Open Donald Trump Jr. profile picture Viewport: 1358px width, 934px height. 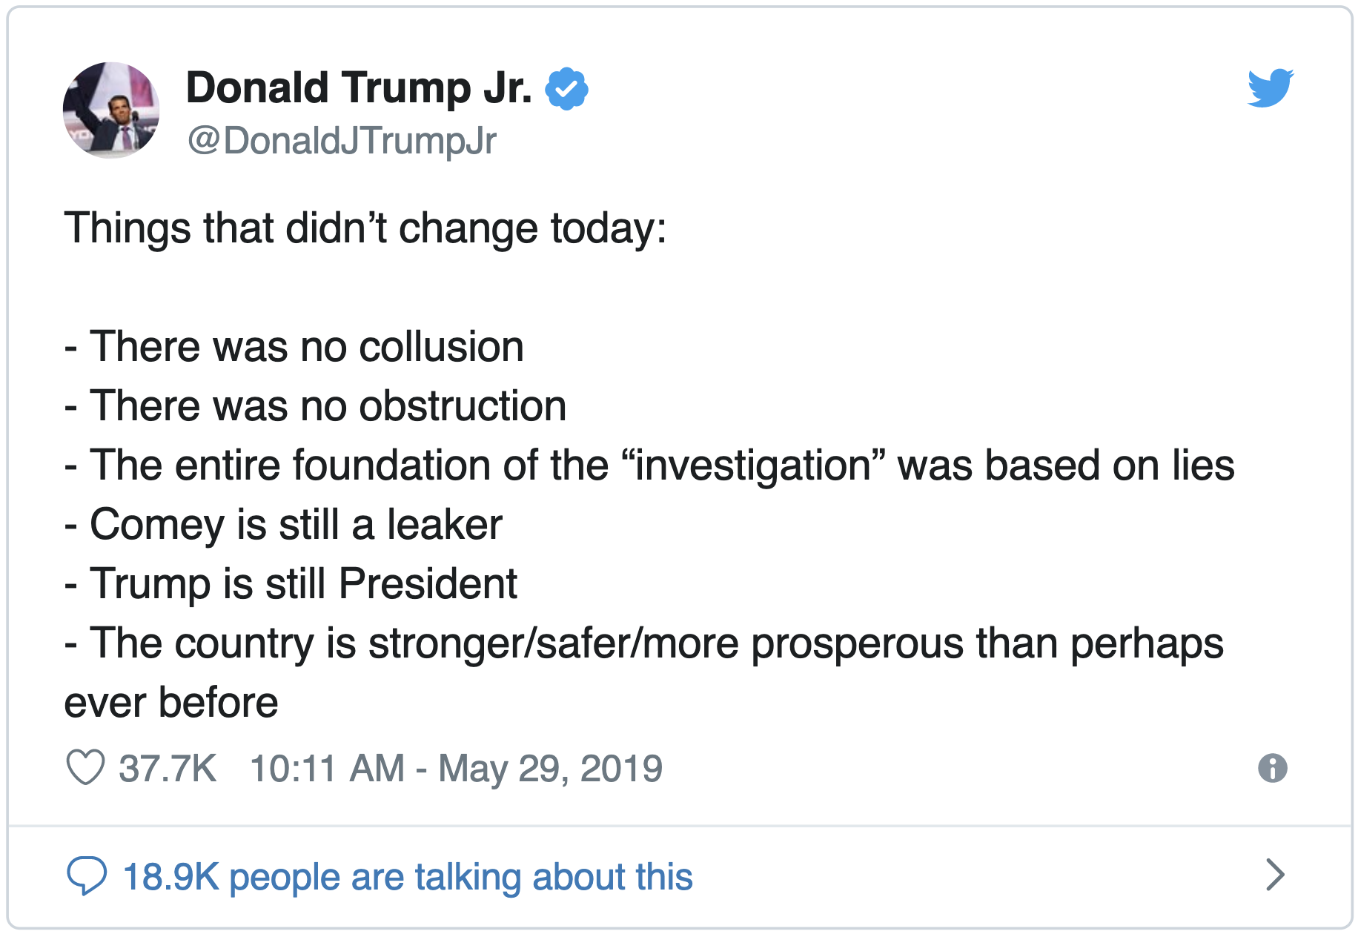tap(111, 110)
